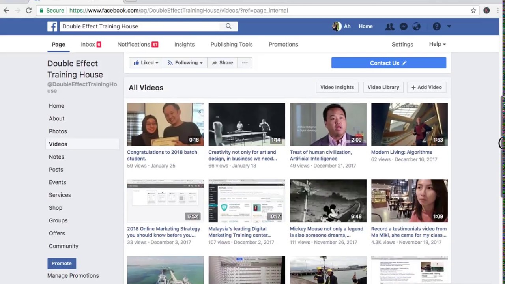
Task: Play the Modern Living 1:53 video thumbnail
Action: click(x=410, y=124)
